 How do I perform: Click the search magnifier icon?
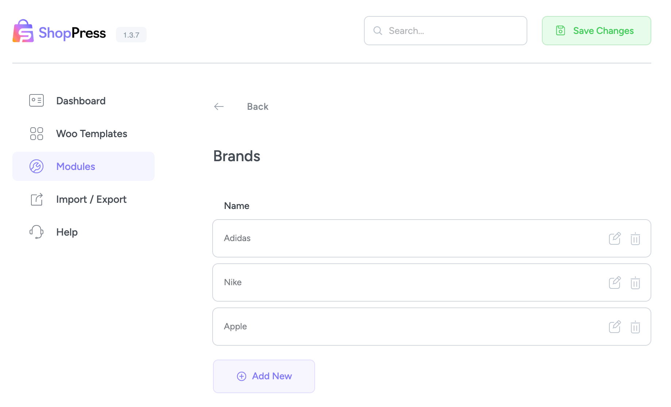(x=377, y=31)
